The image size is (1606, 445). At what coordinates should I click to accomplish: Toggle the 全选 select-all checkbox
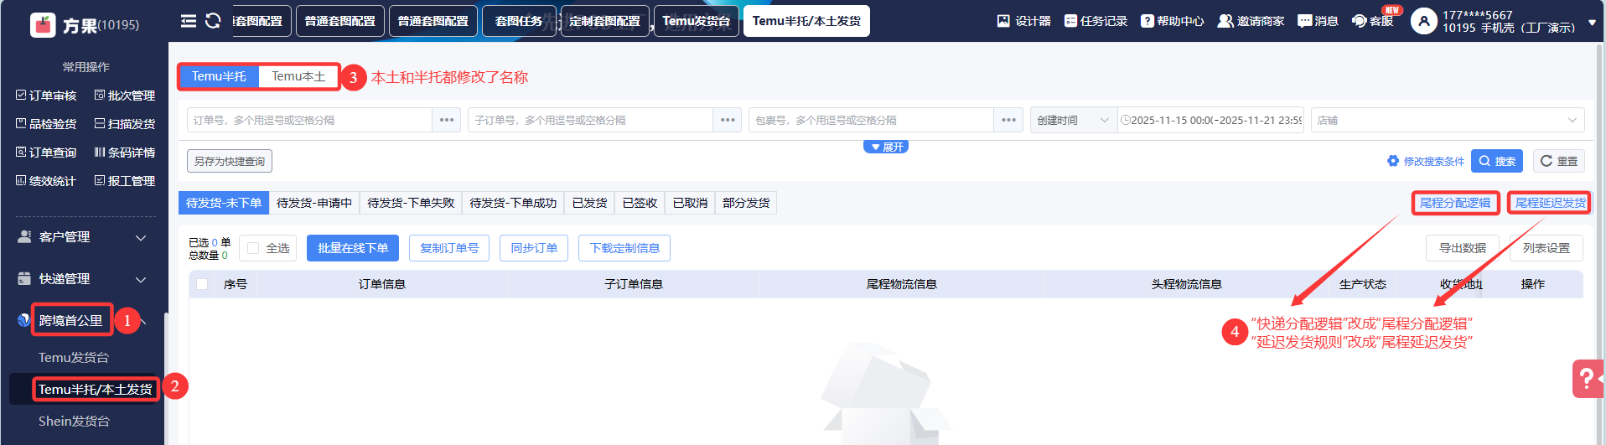click(253, 248)
